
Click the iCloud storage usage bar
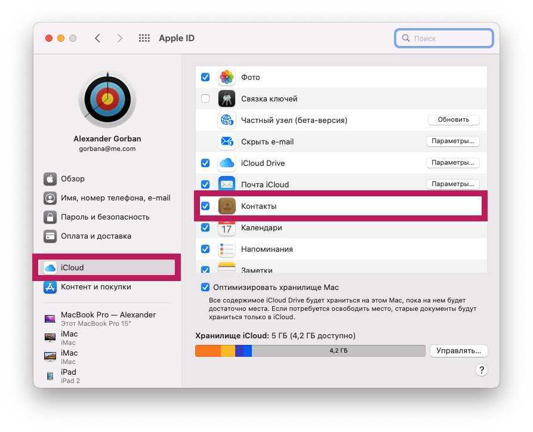[310, 351]
